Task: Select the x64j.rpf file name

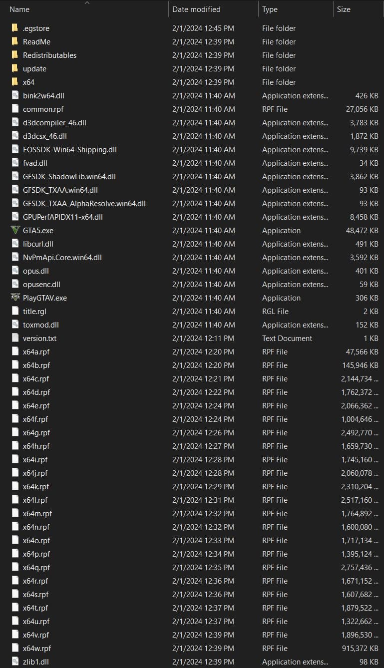Action: 35,473
